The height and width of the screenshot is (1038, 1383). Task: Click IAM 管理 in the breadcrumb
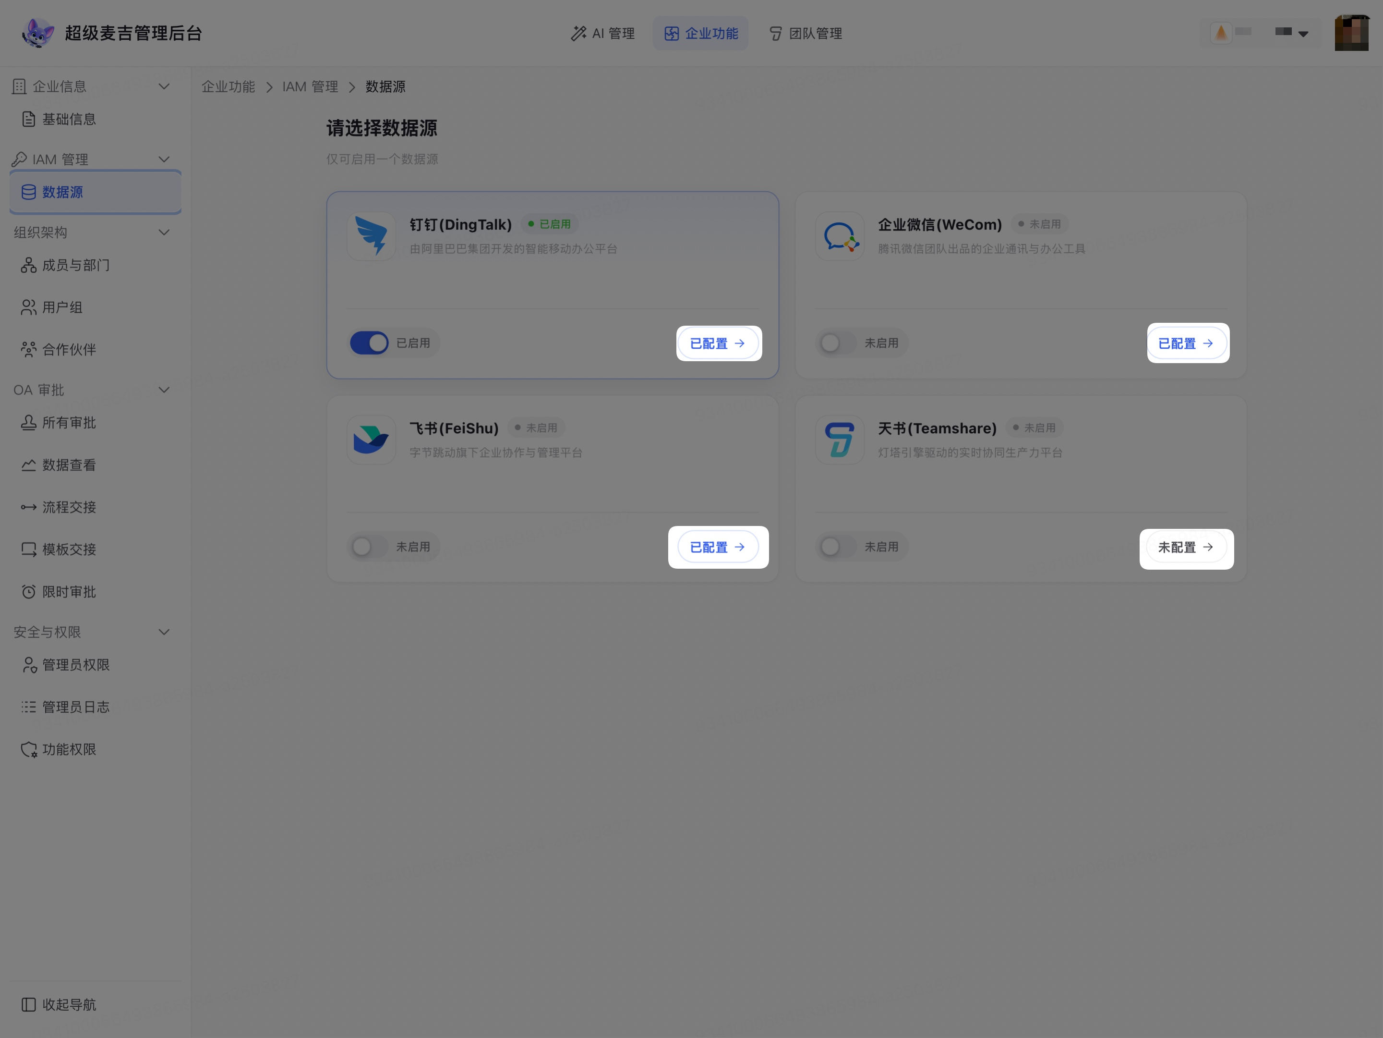[310, 87]
